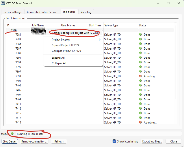Click the green Running status indicator icon

click(x=12, y=134)
